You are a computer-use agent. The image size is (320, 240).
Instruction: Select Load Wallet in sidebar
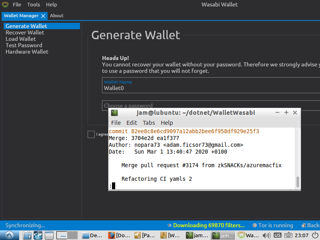click(42, 39)
